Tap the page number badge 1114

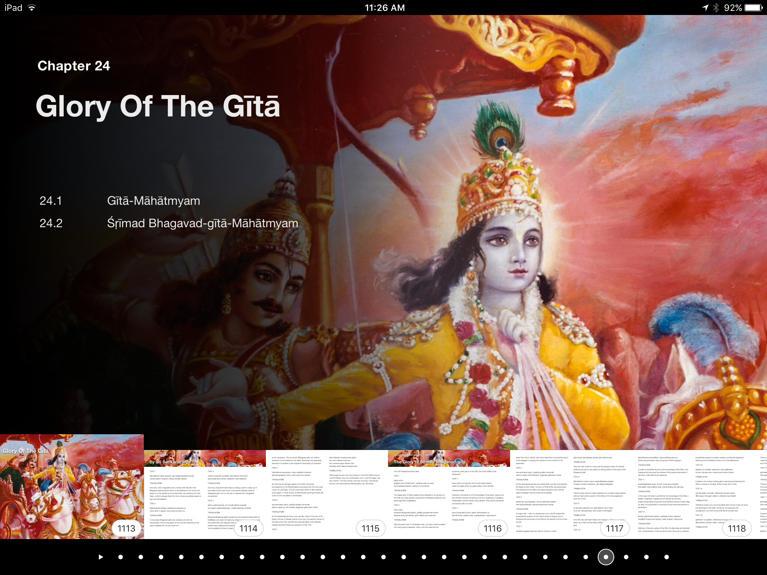249,529
